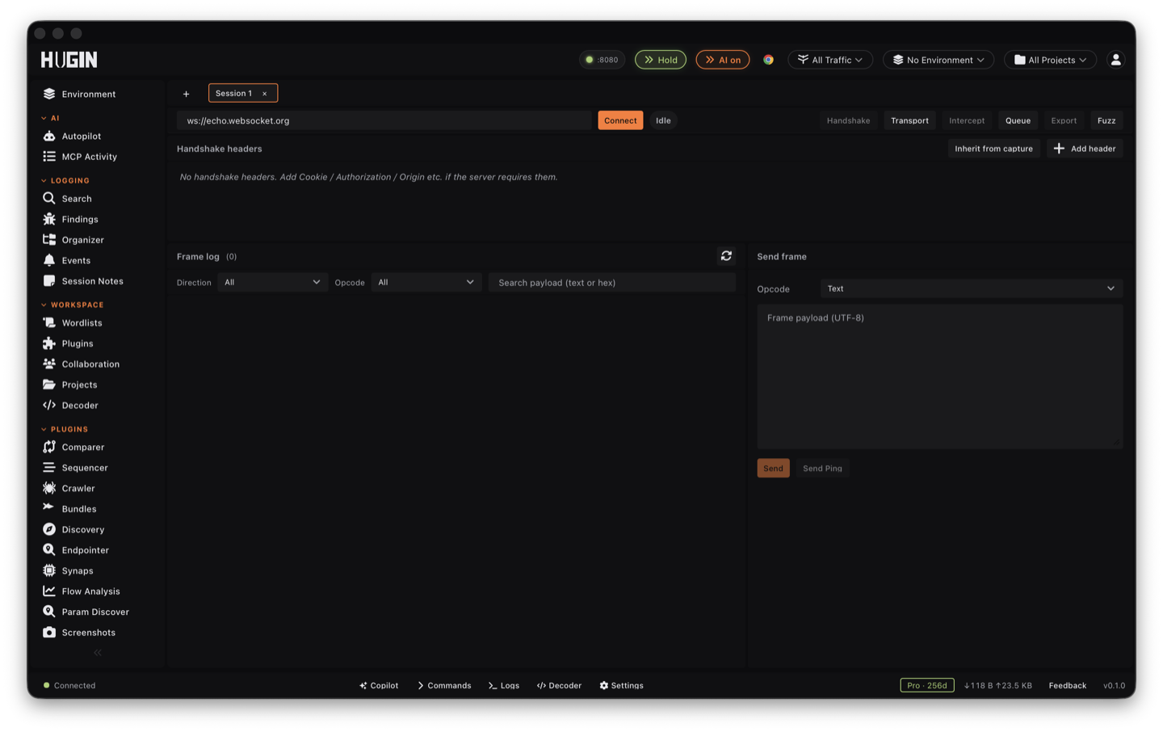Launch the Crawler spider icon
1163x732 pixels.
49,489
